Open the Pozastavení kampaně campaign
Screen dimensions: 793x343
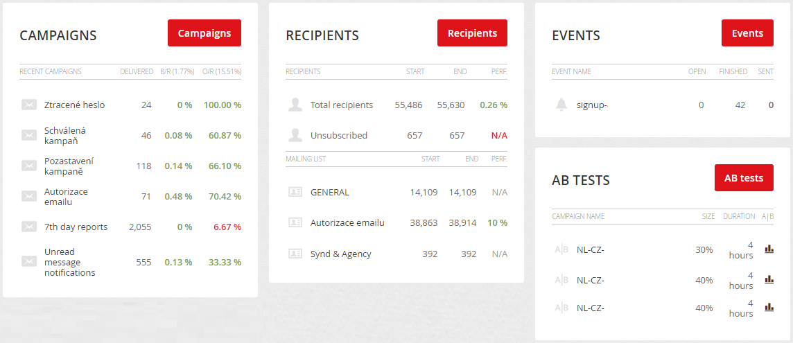click(x=69, y=166)
